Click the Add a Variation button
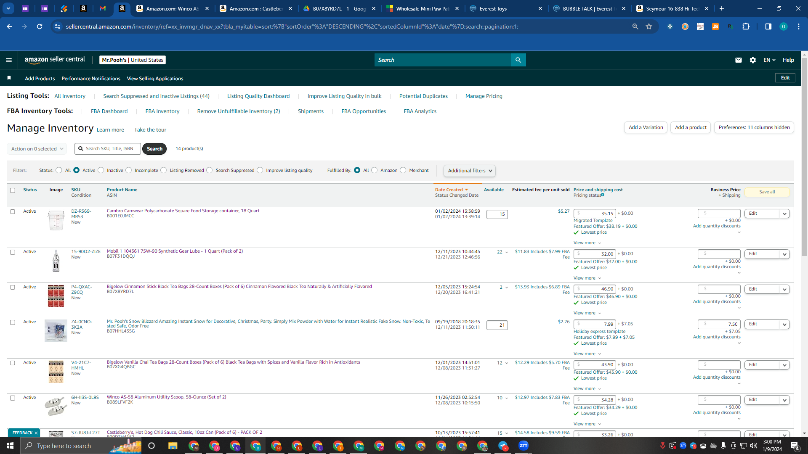 (646, 127)
